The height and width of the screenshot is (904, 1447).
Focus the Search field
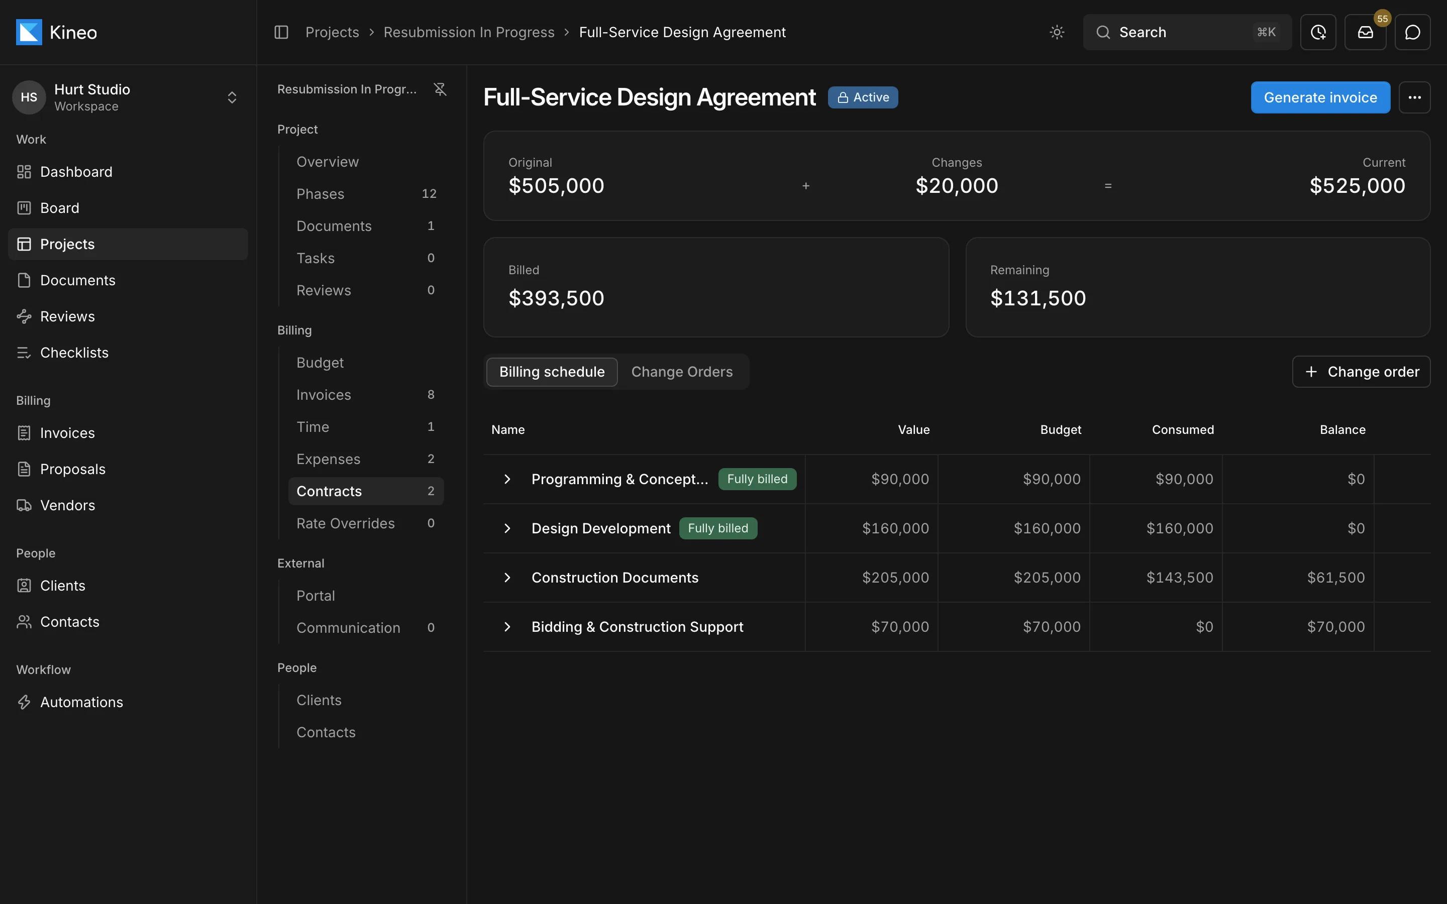click(1187, 32)
